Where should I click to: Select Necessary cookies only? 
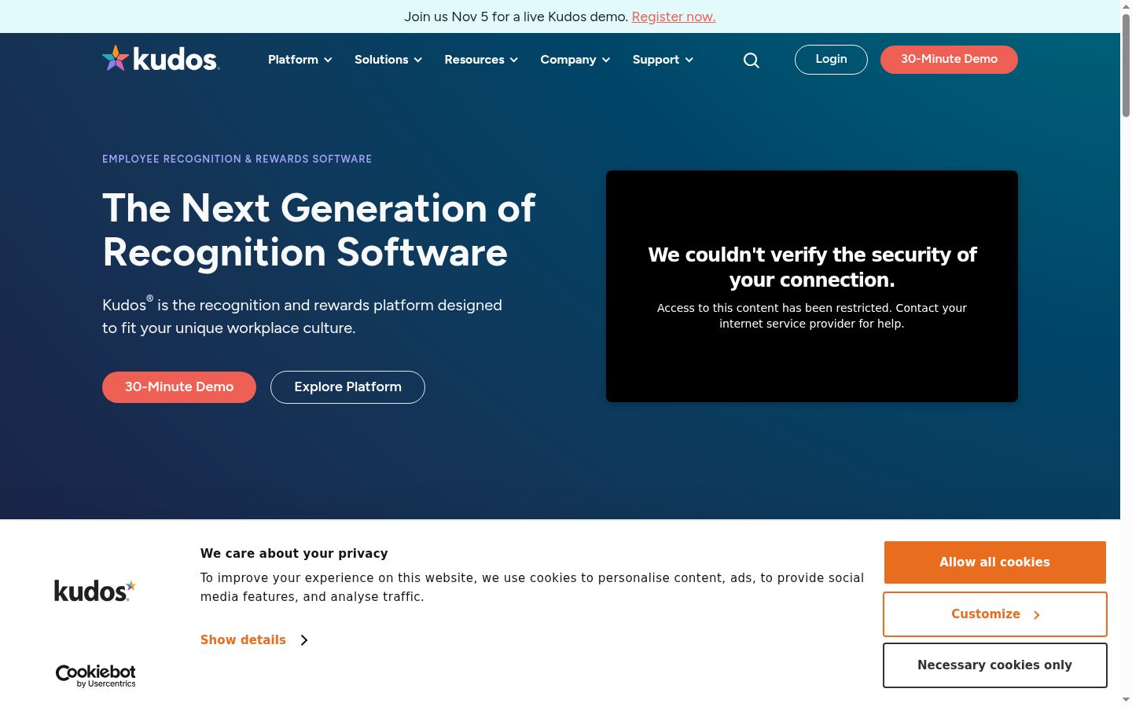click(994, 665)
